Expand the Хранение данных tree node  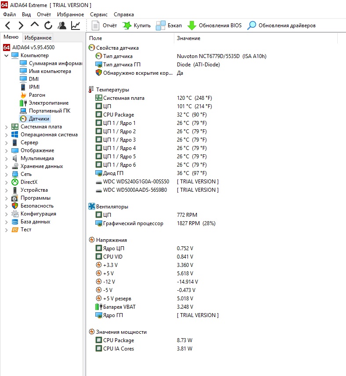tap(7, 166)
